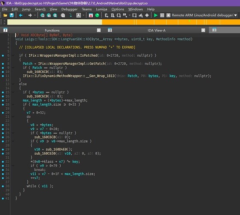
Task: Click the small squares star icon
Action: point(125,15)
